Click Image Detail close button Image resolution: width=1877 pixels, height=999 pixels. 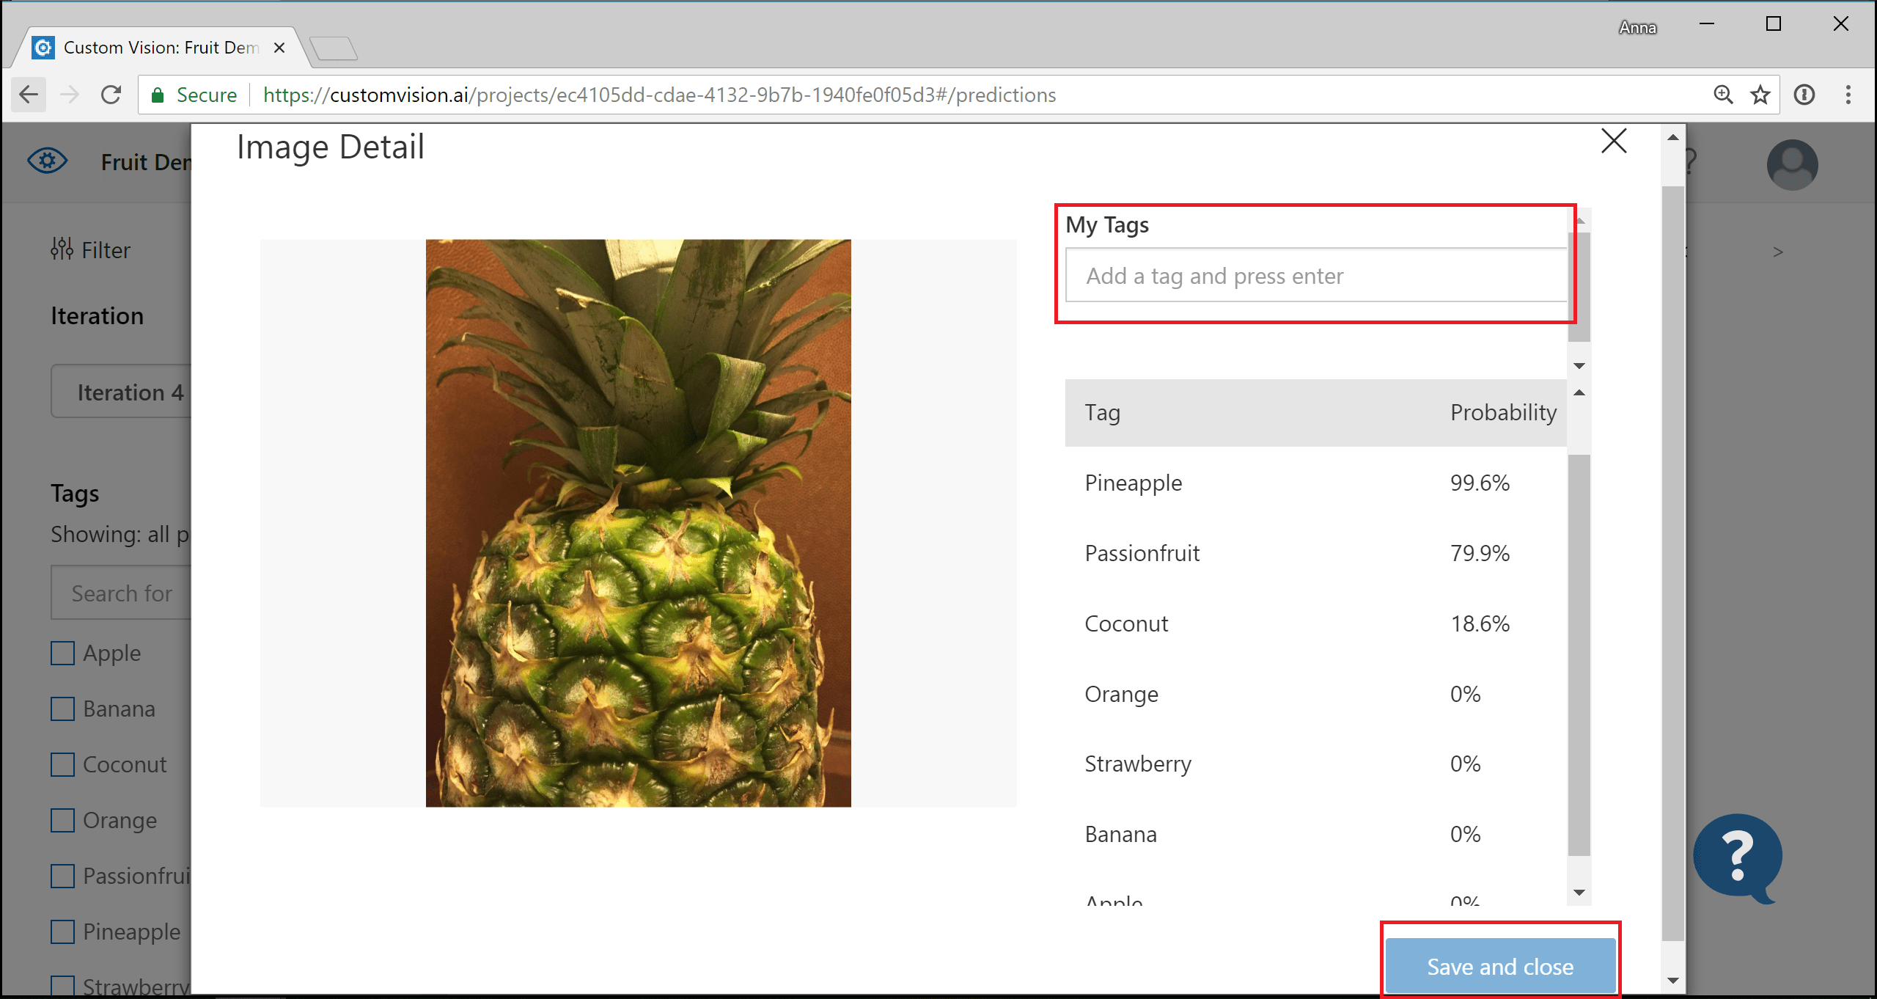pyautogui.click(x=1614, y=140)
